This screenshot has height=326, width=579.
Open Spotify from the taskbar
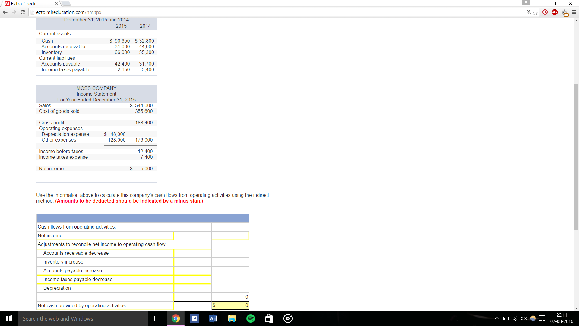point(250,318)
